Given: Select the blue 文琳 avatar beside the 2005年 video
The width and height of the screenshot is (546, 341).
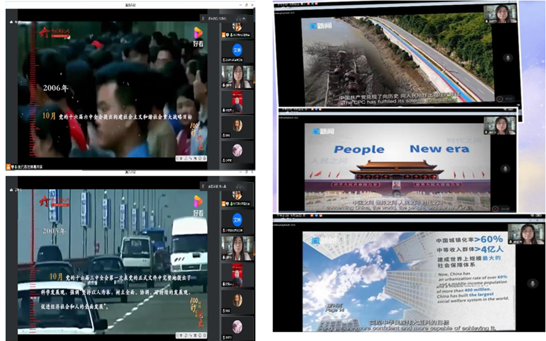Looking at the screenshot, I should tap(237, 220).
